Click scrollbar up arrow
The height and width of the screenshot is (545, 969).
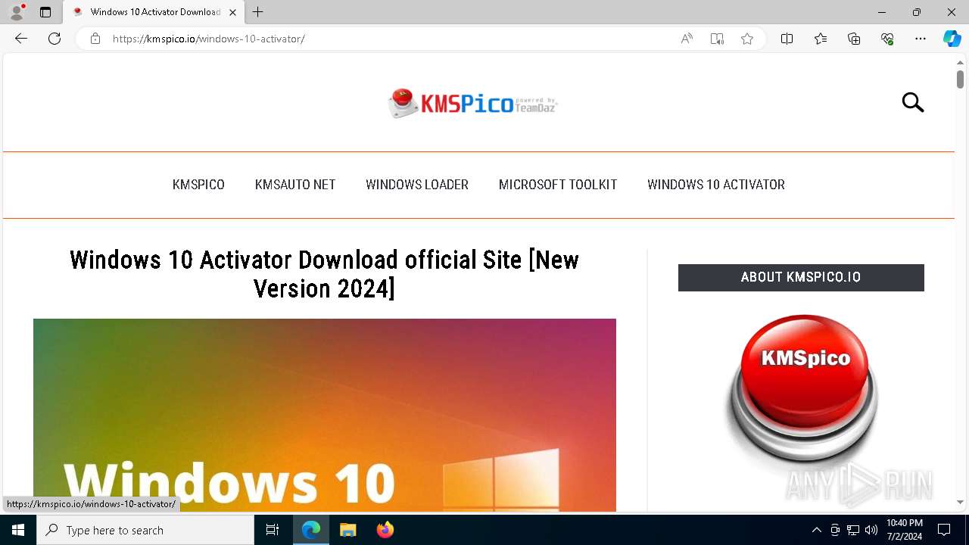pos(960,62)
